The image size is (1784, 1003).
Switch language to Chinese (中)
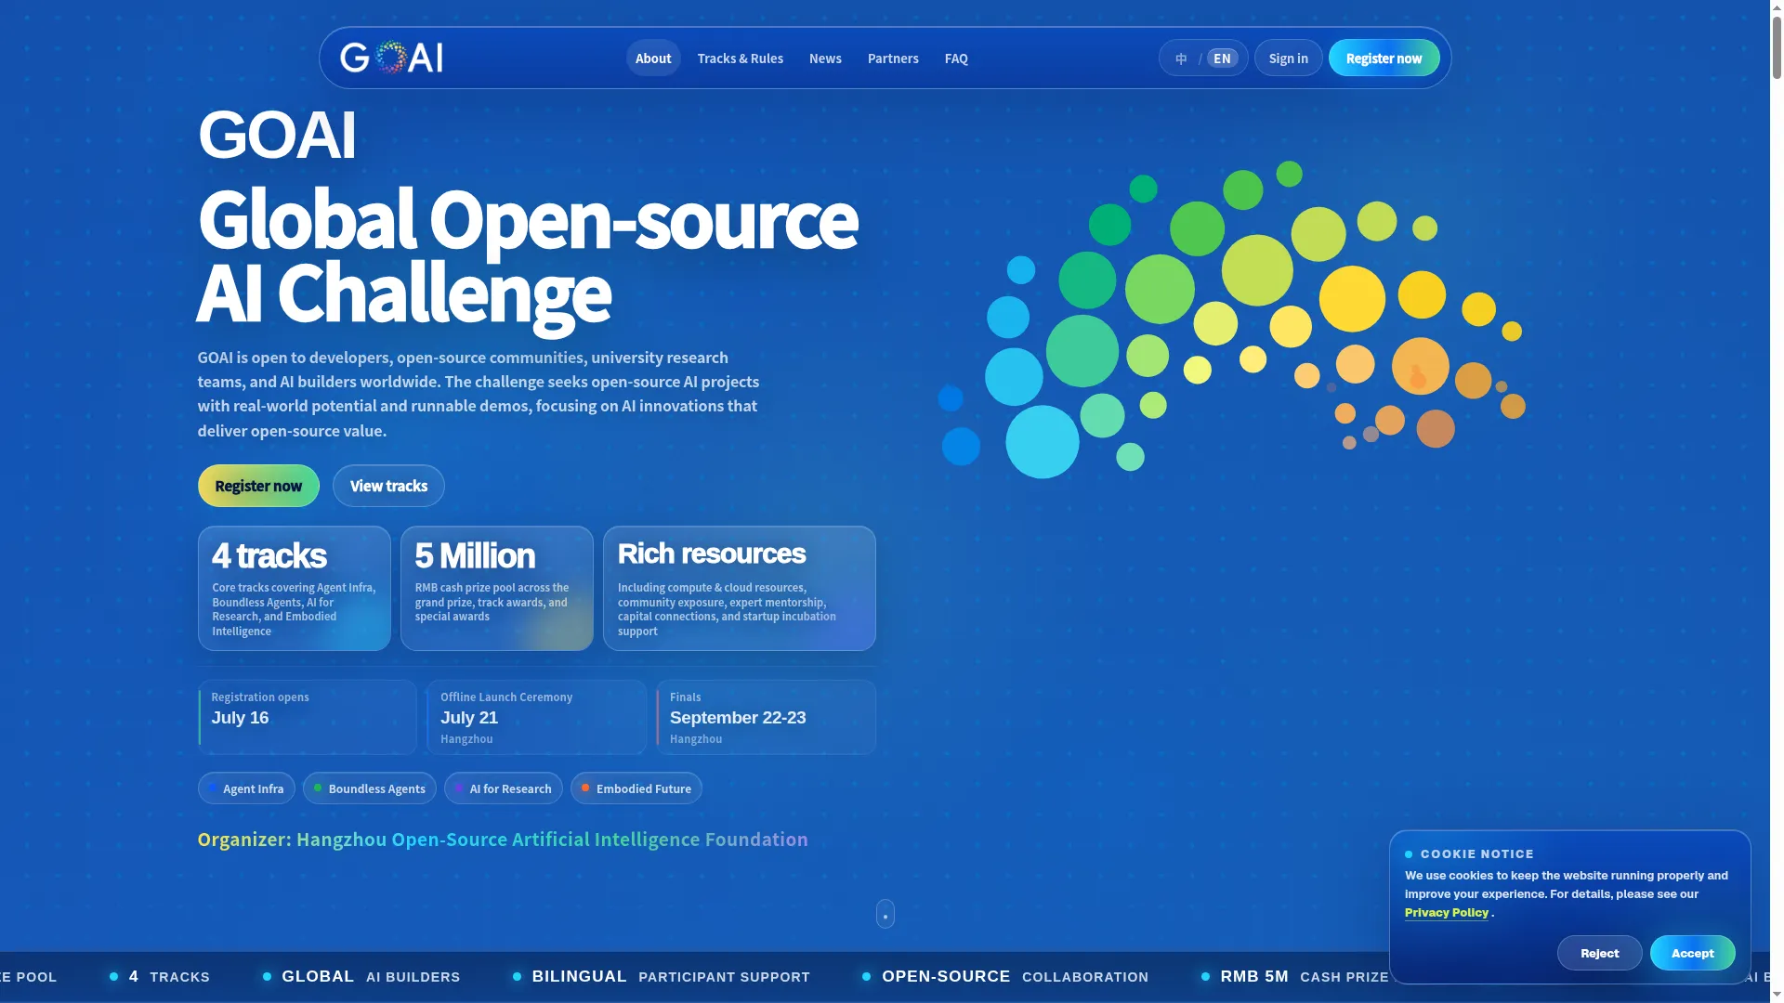click(1181, 59)
